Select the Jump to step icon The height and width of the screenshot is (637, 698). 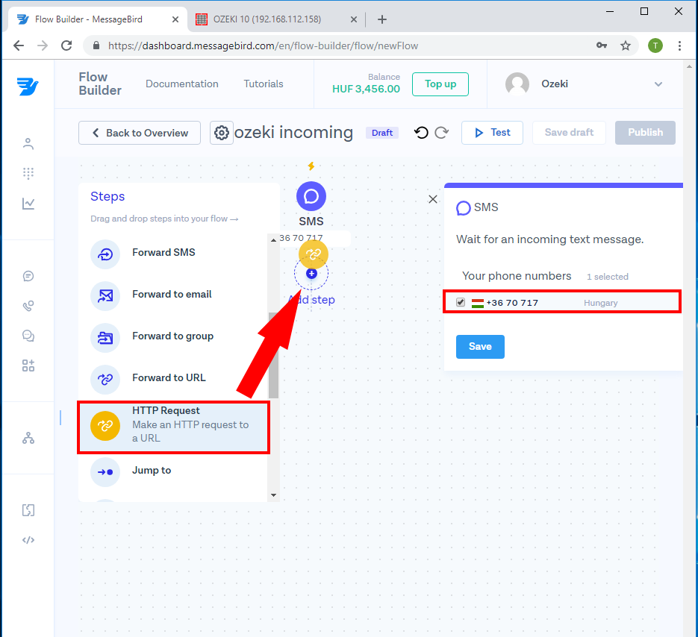click(x=105, y=472)
